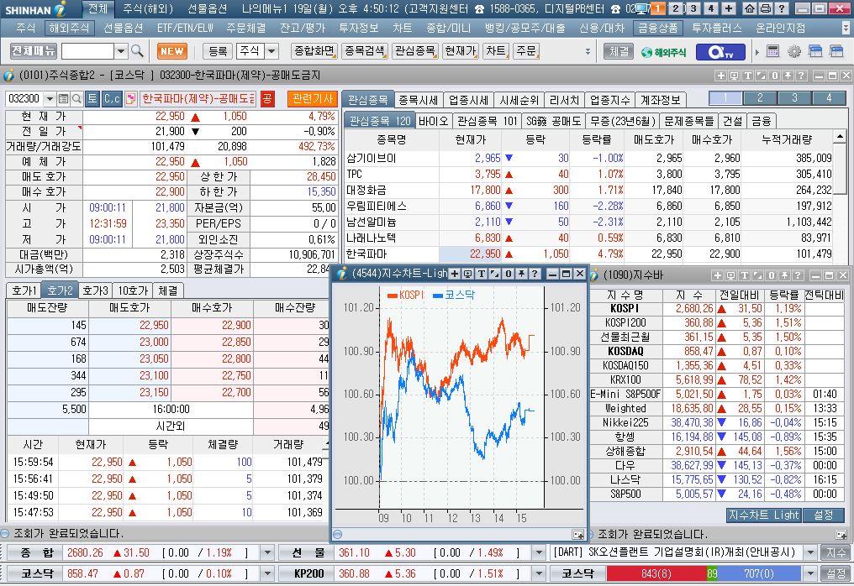Open the 바이오 watchlist sub-tab
854x586 pixels.
coord(434,121)
